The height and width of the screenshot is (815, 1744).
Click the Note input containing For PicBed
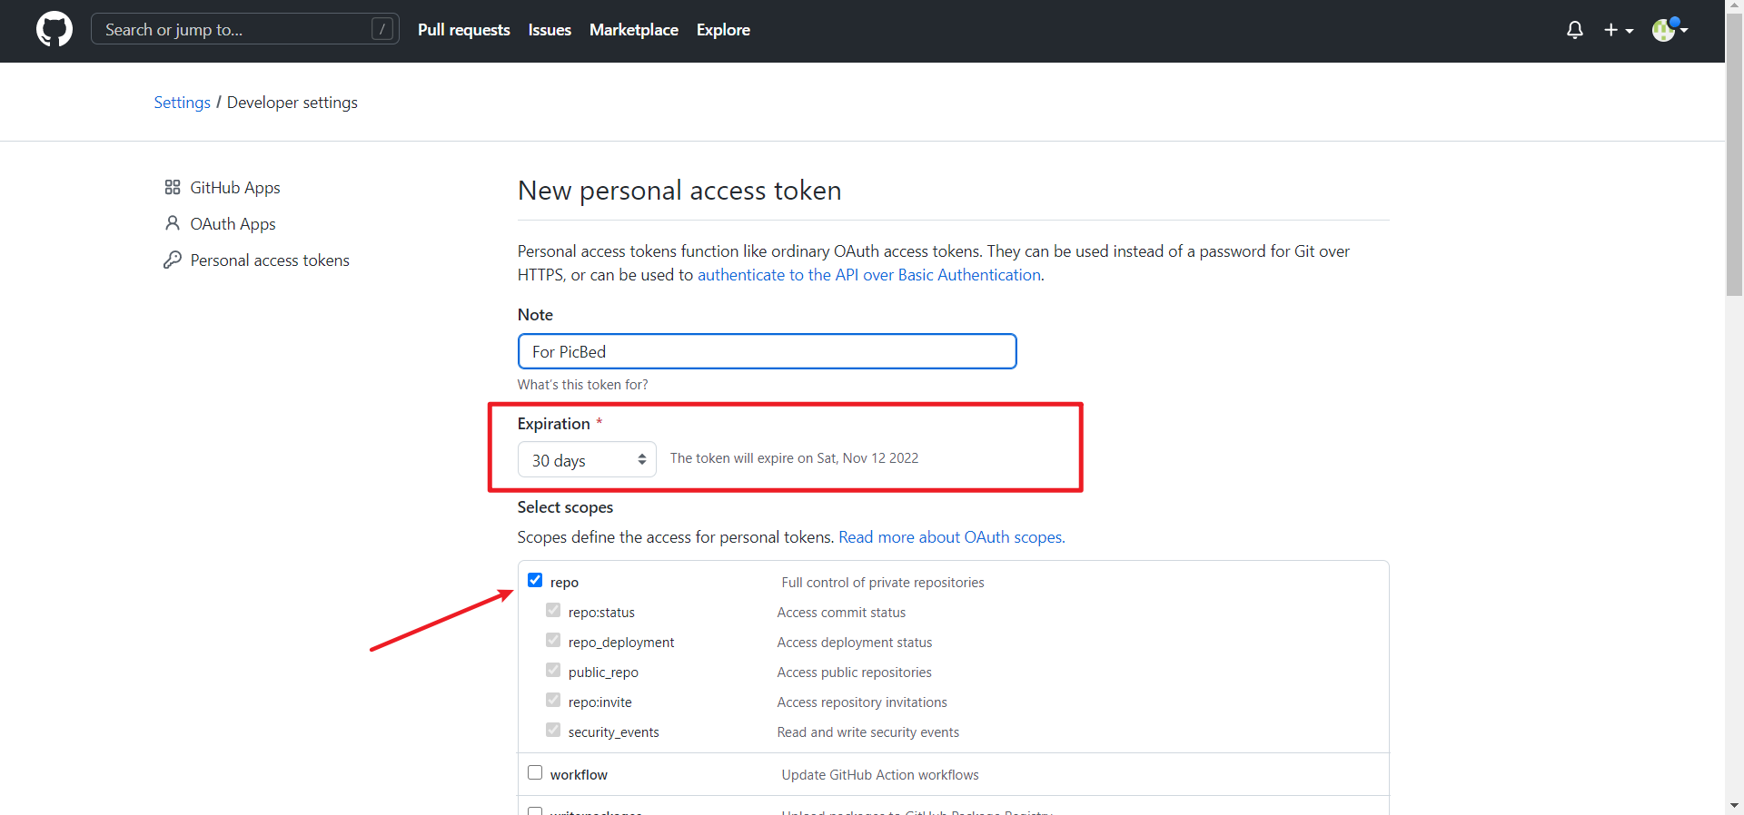[767, 351]
